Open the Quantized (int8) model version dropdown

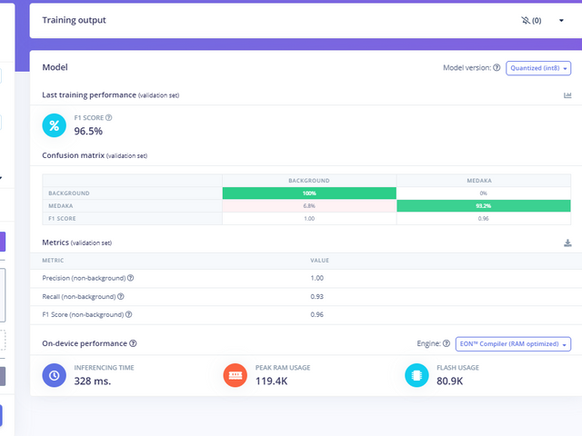(x=537, y=68)
